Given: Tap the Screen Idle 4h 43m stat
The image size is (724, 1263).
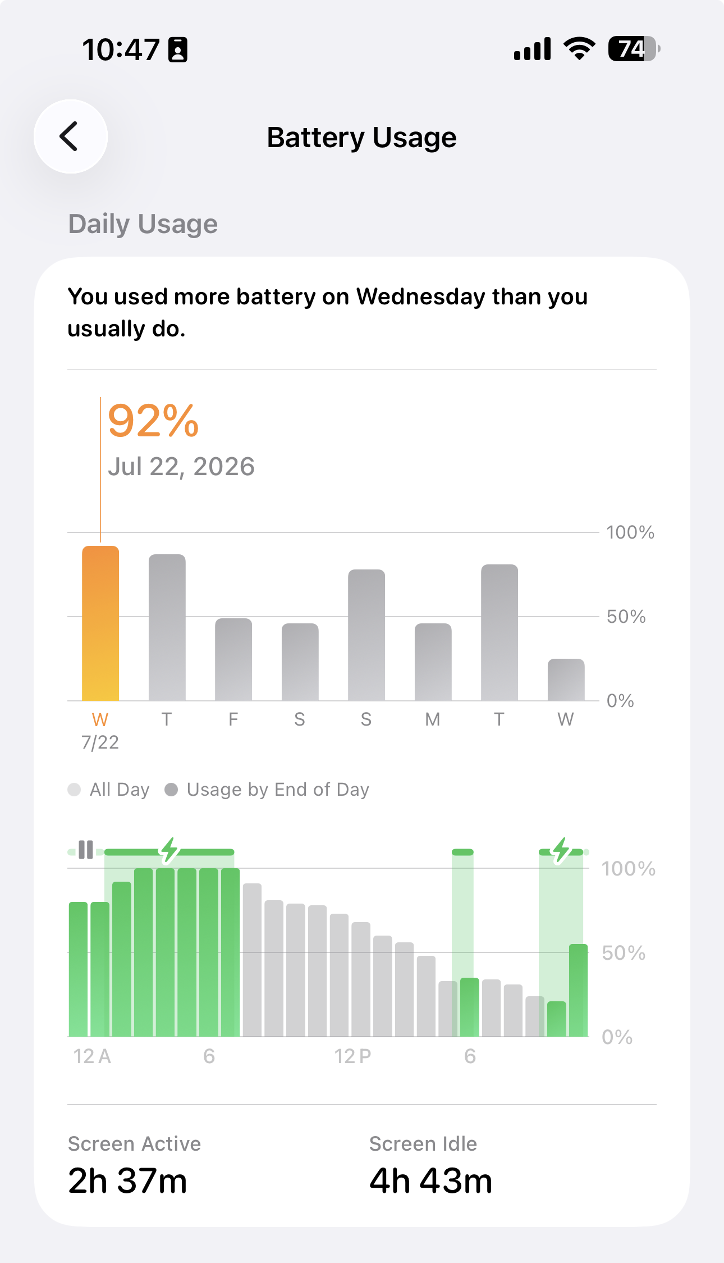Looking at the screenshot, I should [x=430, y=1166].
